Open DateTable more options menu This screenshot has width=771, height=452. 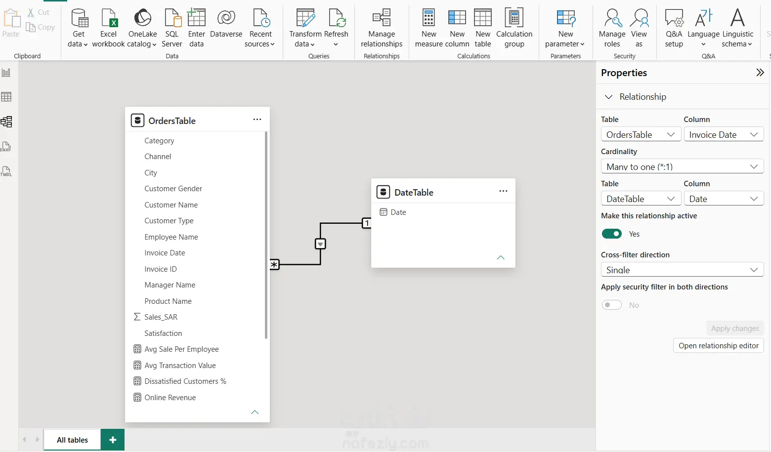point(503,191)
